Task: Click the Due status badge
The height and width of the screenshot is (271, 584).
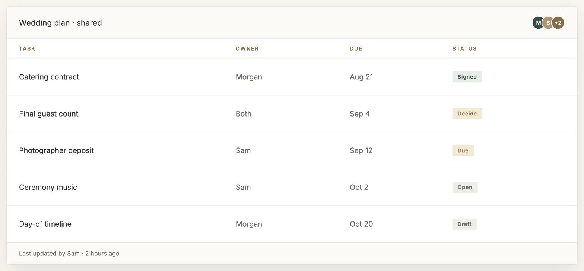Action: click(463, 150)
